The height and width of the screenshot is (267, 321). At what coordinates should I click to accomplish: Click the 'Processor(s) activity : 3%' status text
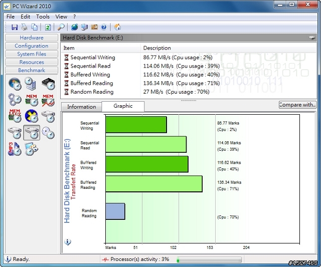pos(139,259)
